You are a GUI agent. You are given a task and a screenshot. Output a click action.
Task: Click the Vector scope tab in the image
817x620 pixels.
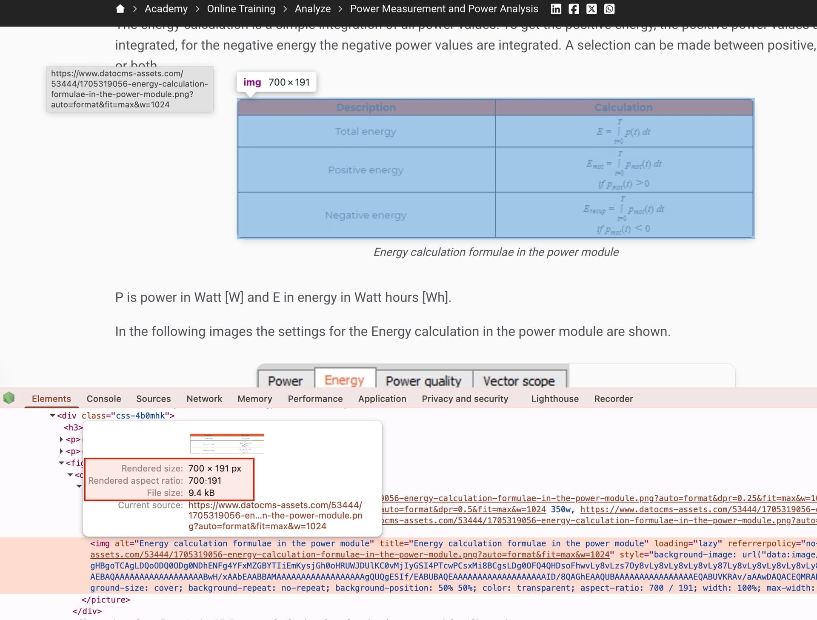[x=519, y=381]
